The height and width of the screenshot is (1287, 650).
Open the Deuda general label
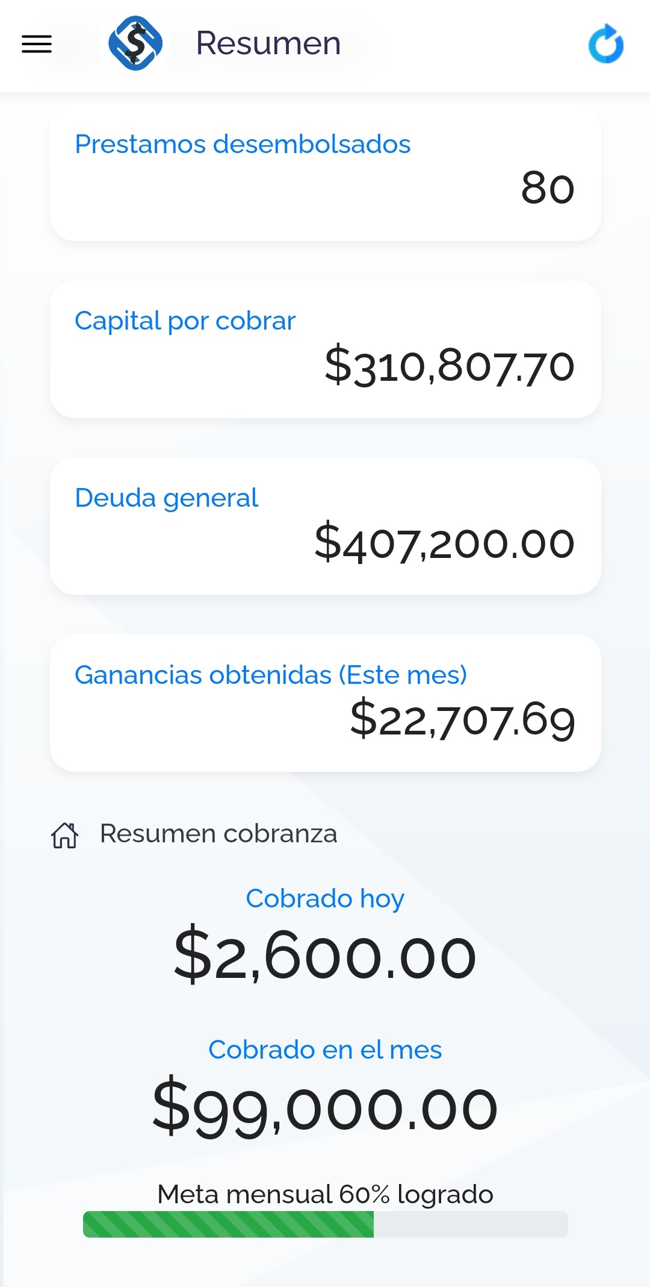point(166,498)
